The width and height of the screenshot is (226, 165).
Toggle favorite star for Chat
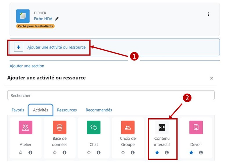pos(89,153)
